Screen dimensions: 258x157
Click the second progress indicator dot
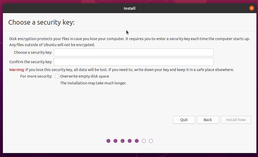(115, 141)
